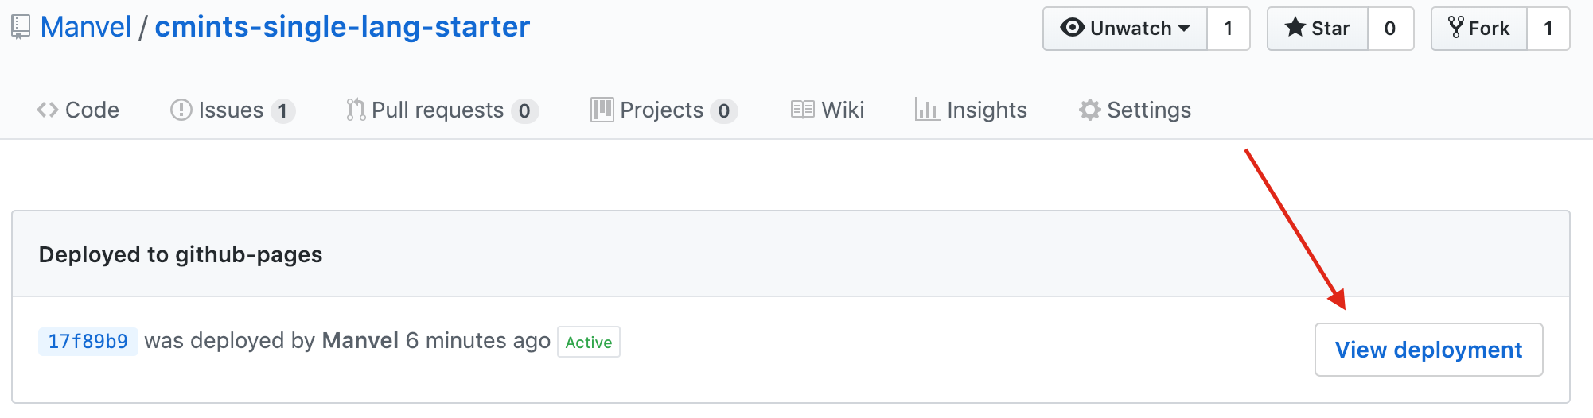Click the repository book icon
Image resolution: width=1593 pixels, height=418 pixels.
click(21, 28)
